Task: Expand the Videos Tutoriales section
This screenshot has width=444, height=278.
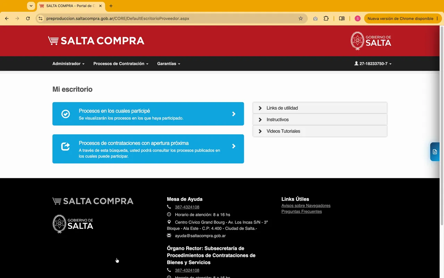Action: pos(320,131)
